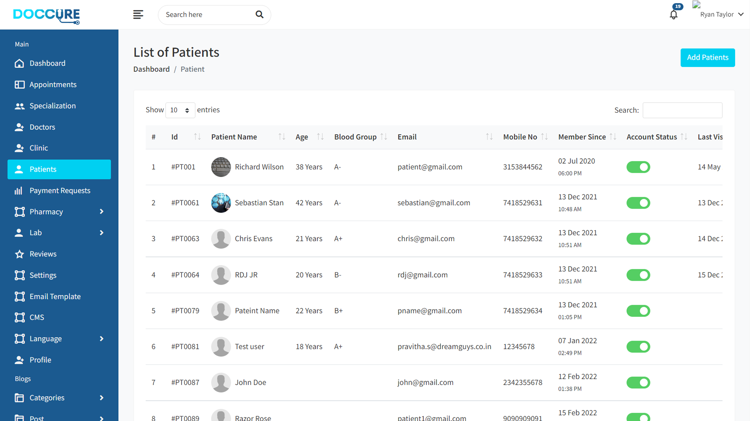This screenshot has width=750, height=421.
Task: Open the show entries dropdown
Action: pos(180,110)
